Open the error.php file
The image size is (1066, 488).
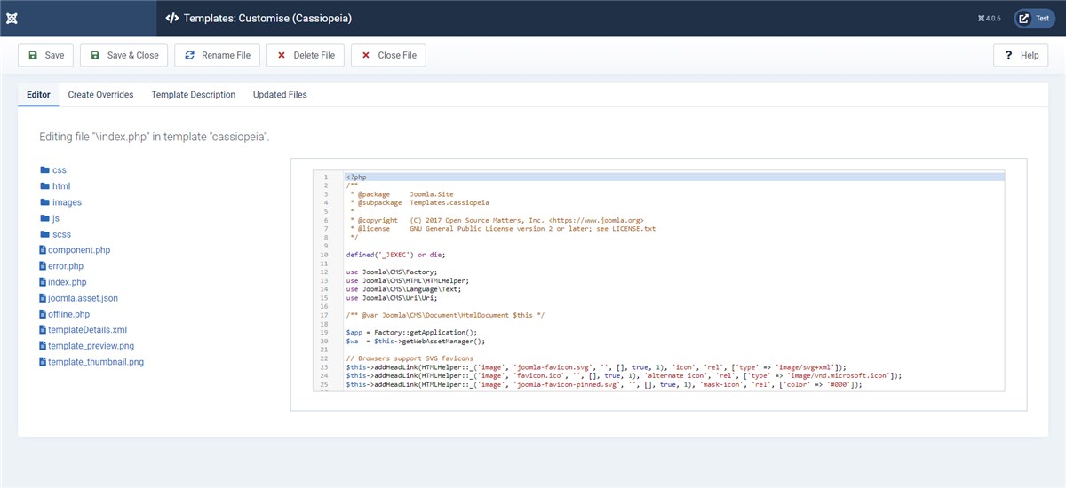[x=66, y=266]
